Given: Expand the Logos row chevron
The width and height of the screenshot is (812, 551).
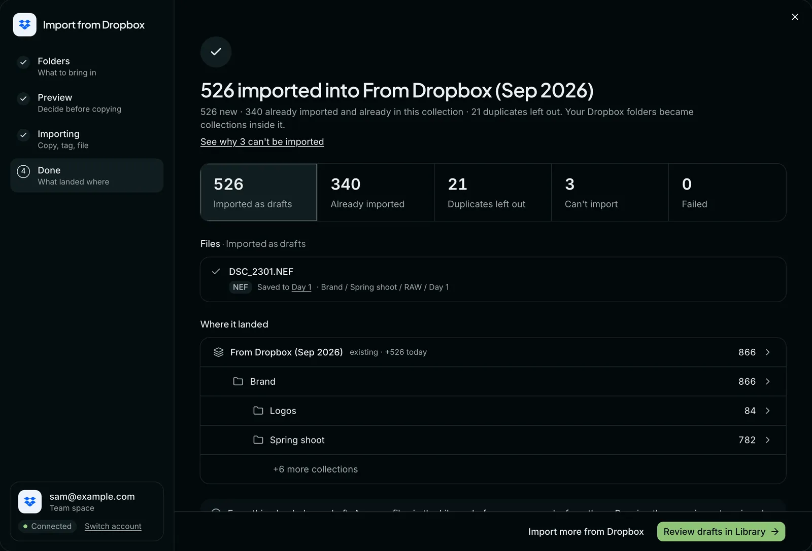Looking at the screenshot, I should pos(768,411).
